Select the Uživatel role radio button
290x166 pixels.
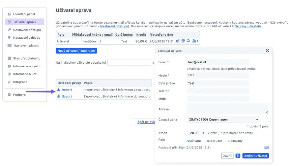tap(188, 141)
